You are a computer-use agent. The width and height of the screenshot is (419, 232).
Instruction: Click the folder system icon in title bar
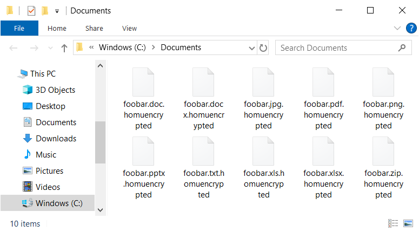coord(10,11)
